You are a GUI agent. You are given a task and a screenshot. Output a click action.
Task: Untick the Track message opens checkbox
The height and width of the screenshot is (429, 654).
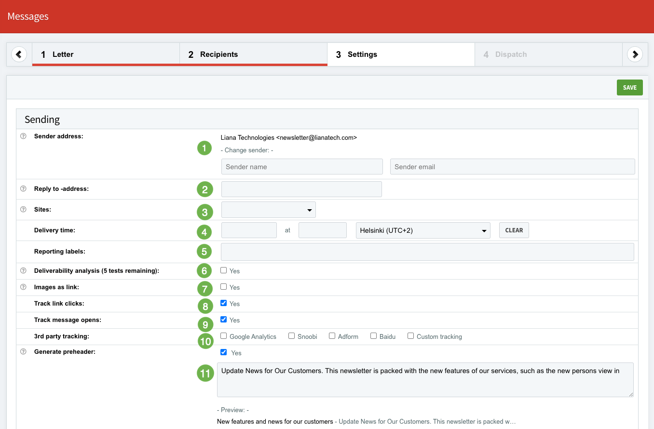(x=223, y=320)
